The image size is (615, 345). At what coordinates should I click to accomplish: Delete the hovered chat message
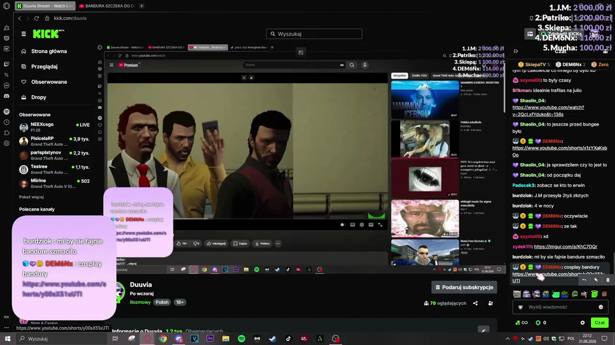[608, 280]
